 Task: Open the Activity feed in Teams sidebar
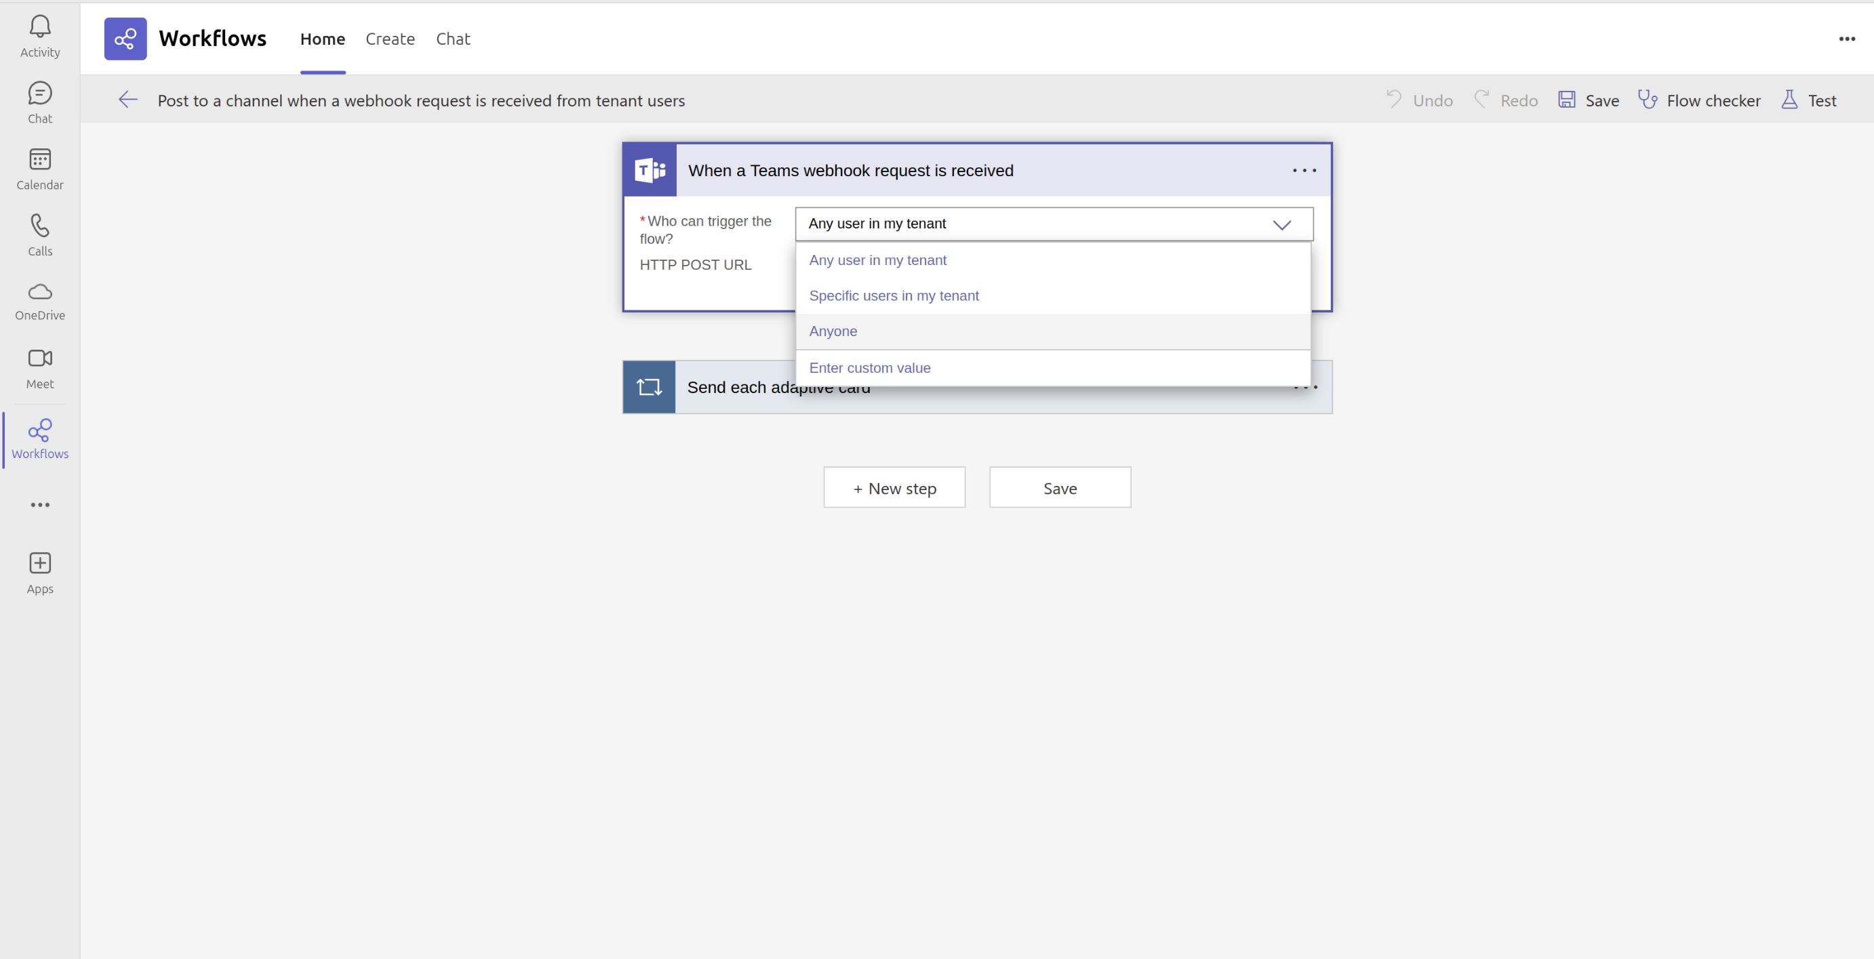[x=40, y=35]
